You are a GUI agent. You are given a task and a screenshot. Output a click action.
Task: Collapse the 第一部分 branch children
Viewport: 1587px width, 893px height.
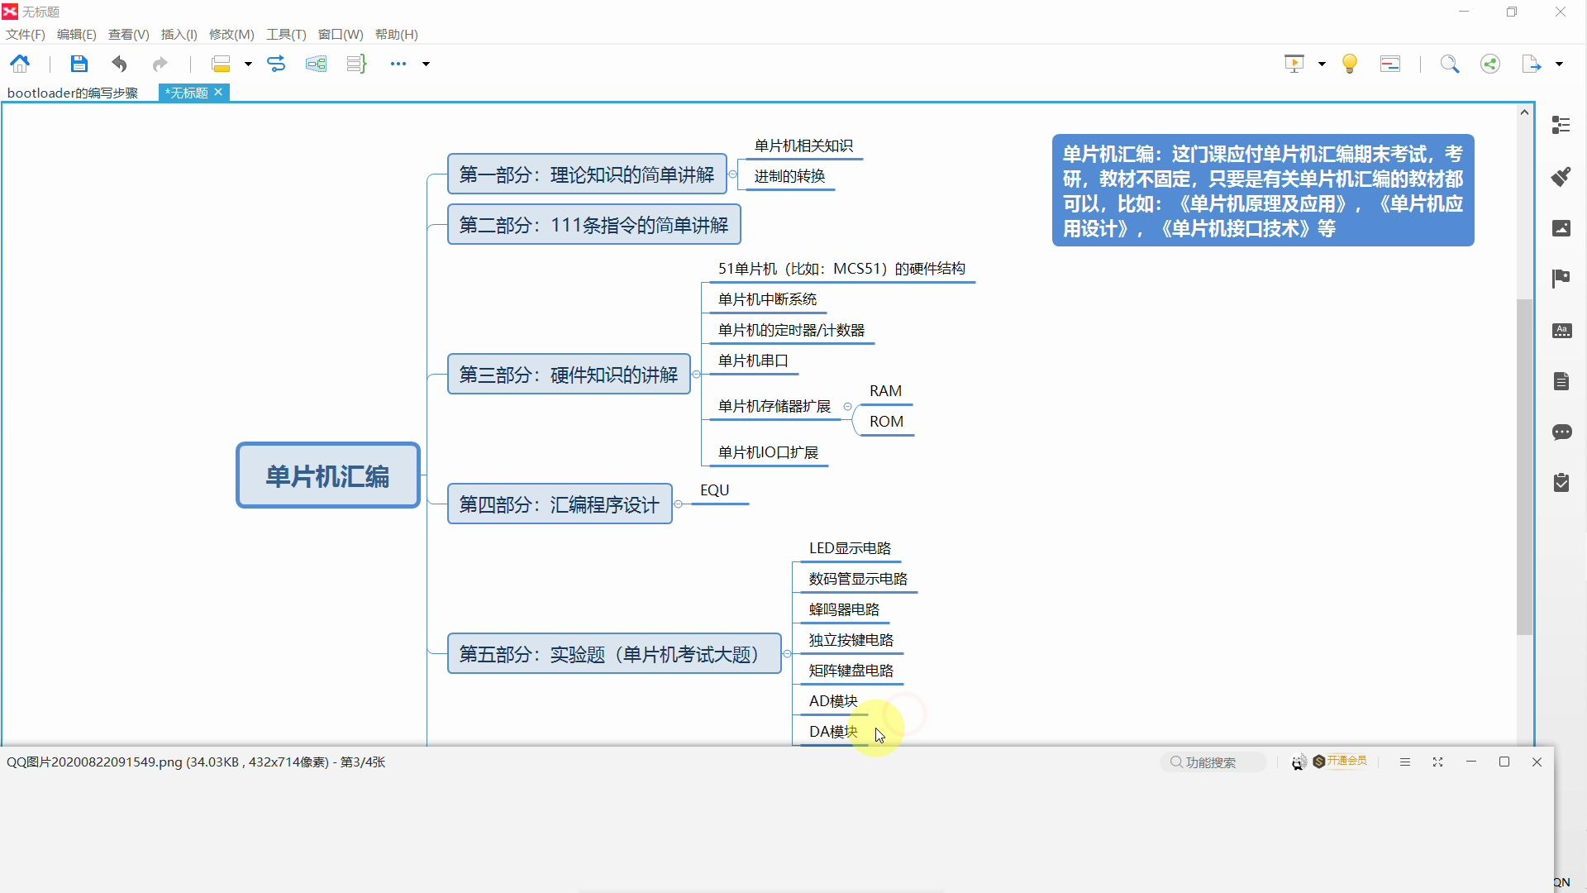(733, 174)
